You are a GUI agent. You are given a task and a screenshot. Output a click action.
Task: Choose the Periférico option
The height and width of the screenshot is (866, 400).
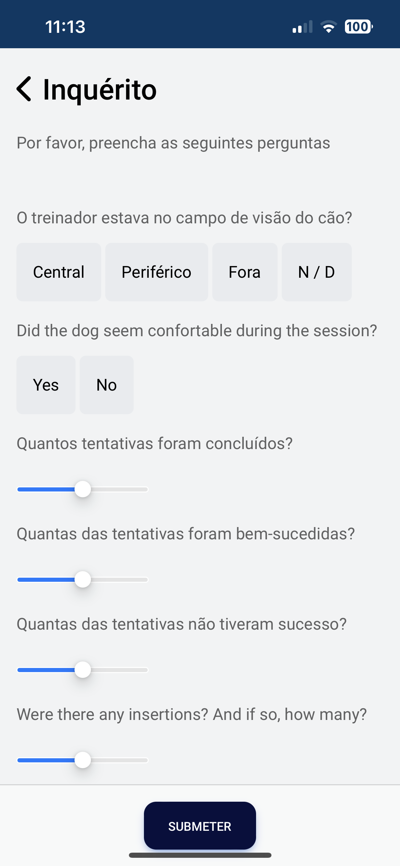click(157, 272)
